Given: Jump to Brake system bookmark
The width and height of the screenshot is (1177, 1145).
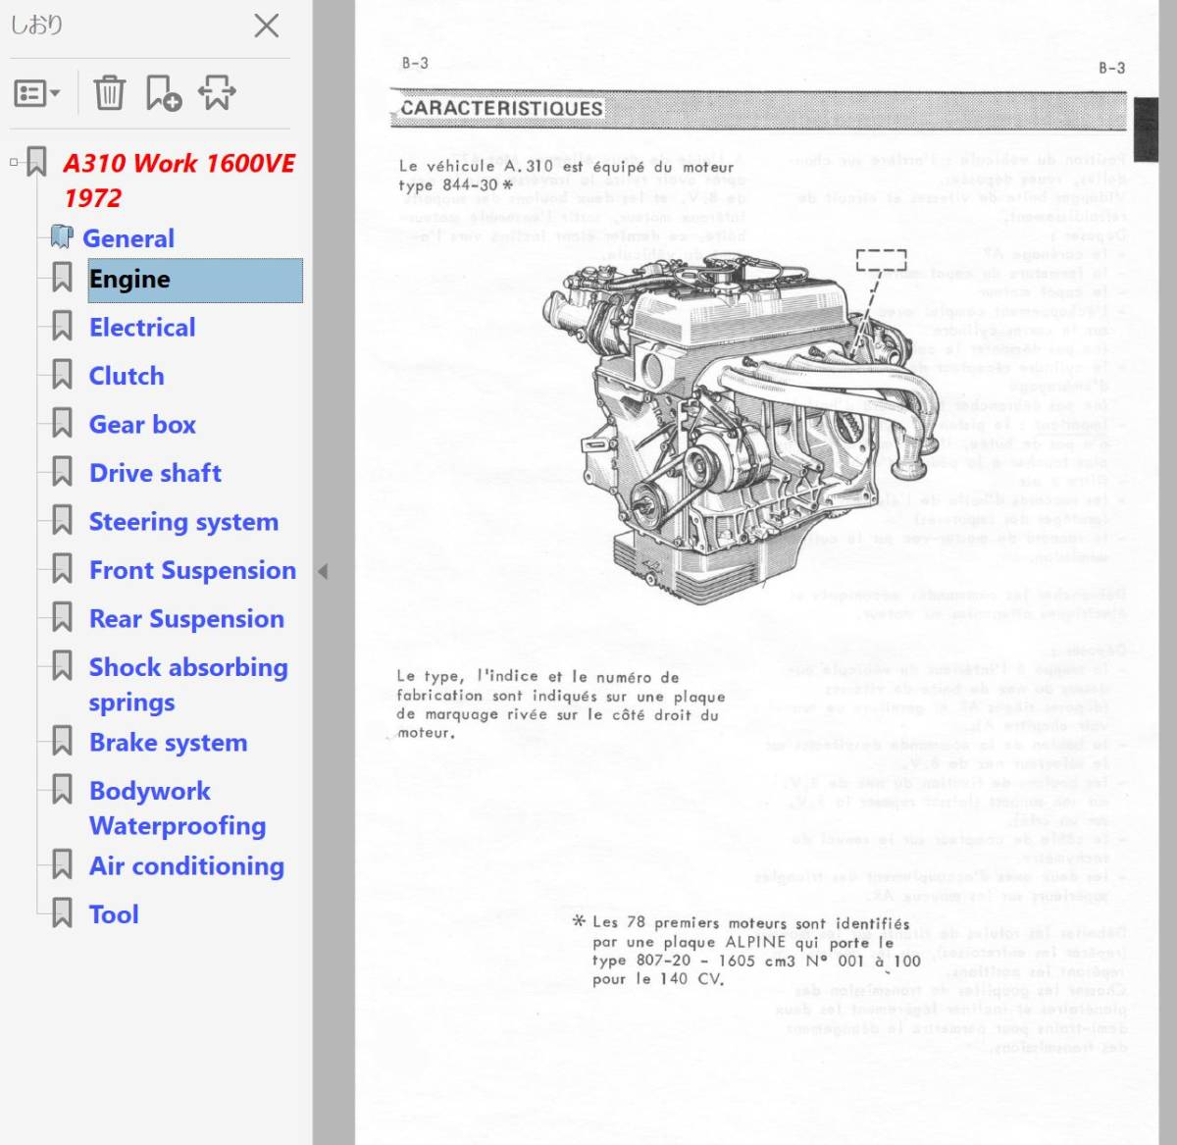Looking at the screenshot, I should click(168, 743).
